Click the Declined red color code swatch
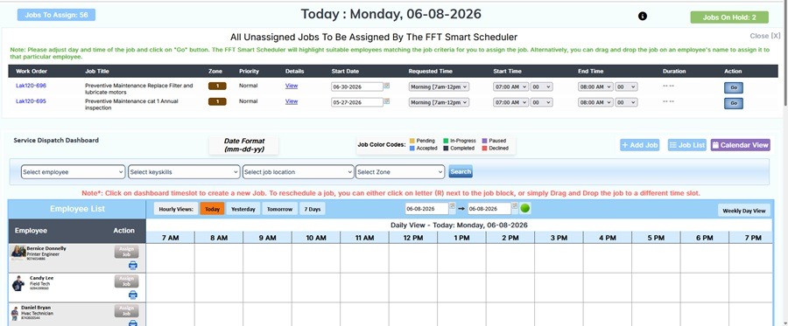 coord(484,149)
